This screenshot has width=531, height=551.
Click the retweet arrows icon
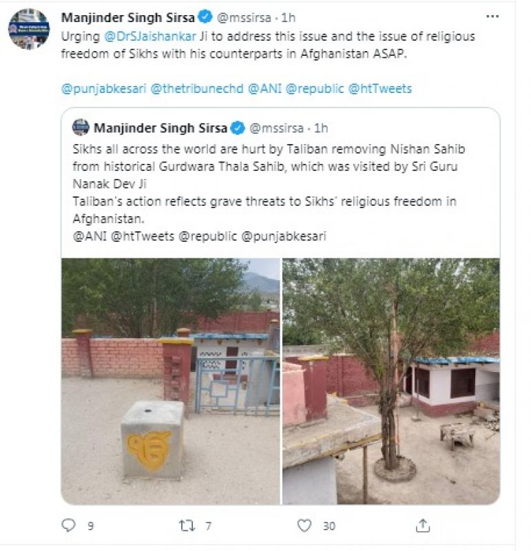(187, 526)
